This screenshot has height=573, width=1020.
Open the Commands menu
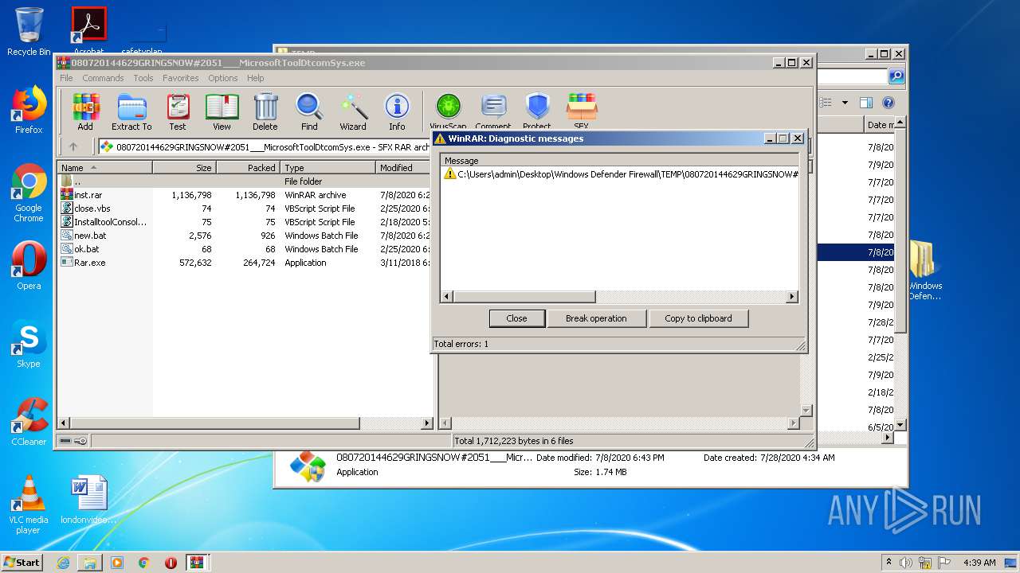(103, 78)
